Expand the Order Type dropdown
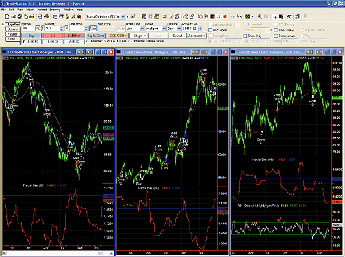Image resolution: width=345 pixels, height=257 pixels. pyautogui.click(x=142, y=29)
